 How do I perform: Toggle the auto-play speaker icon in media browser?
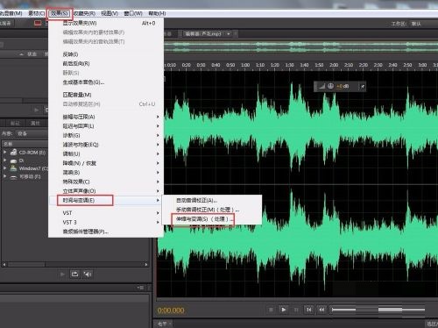click(x=88, y=274)
